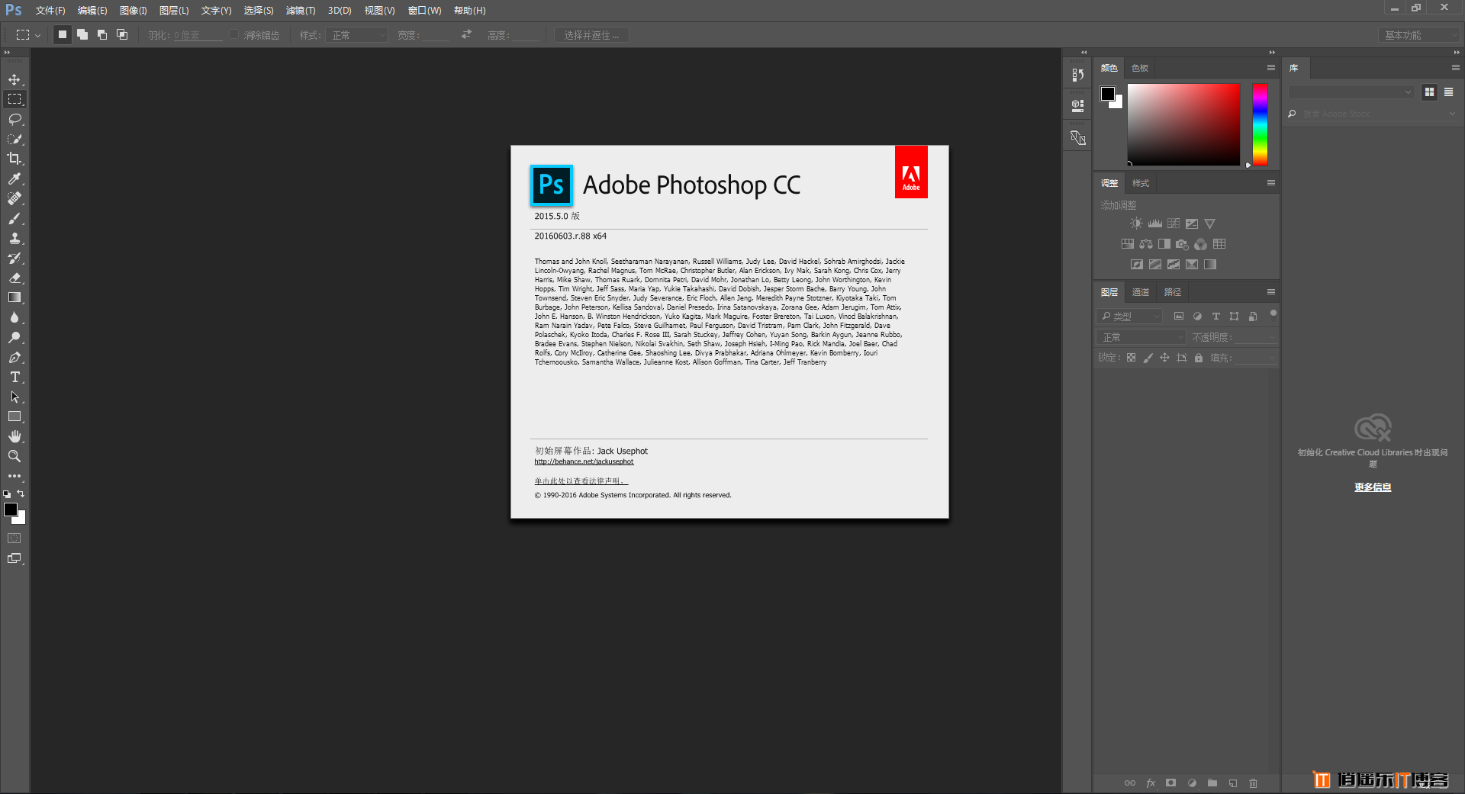Image resolution: width=1465 pixels, height=794 pixels.
Task: Open the 样式 style dropdown set to 正常
Action: 357,35
